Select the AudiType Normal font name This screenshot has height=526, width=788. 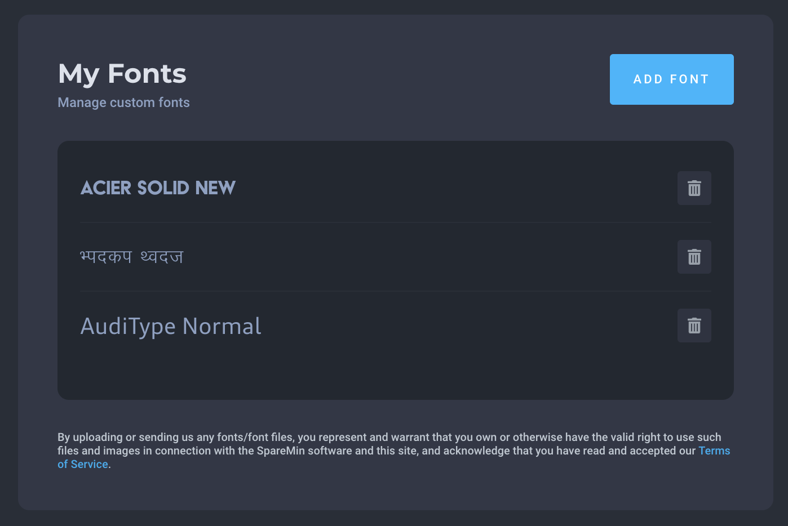(171, 326)
